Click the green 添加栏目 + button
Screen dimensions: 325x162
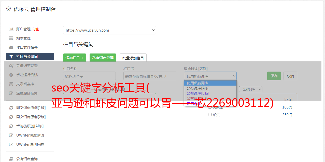(75, 58)
